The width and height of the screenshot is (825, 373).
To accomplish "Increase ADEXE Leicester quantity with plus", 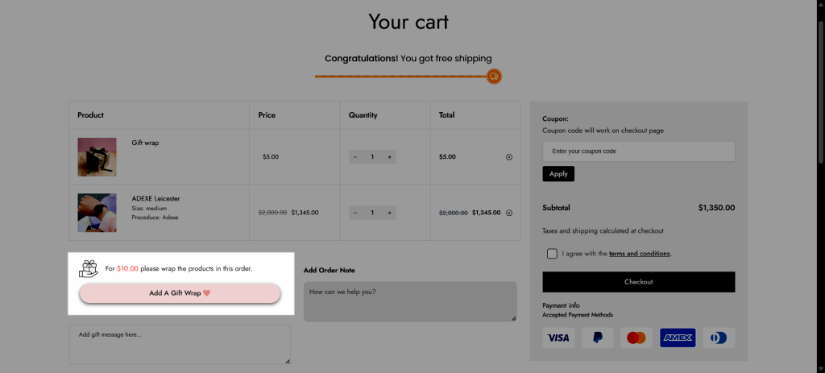I will pyautogui.click(x=389, y=213).
